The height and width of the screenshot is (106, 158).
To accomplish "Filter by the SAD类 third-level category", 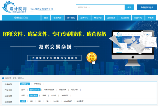I will point(56,101).
